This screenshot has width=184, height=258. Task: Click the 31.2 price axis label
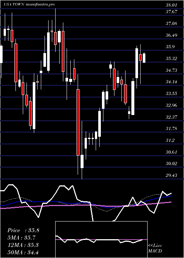click(170, 140)
